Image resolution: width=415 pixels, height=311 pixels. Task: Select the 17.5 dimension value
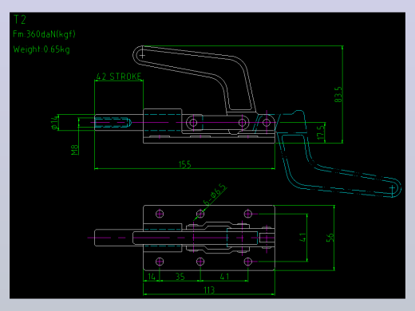(321, 132)
